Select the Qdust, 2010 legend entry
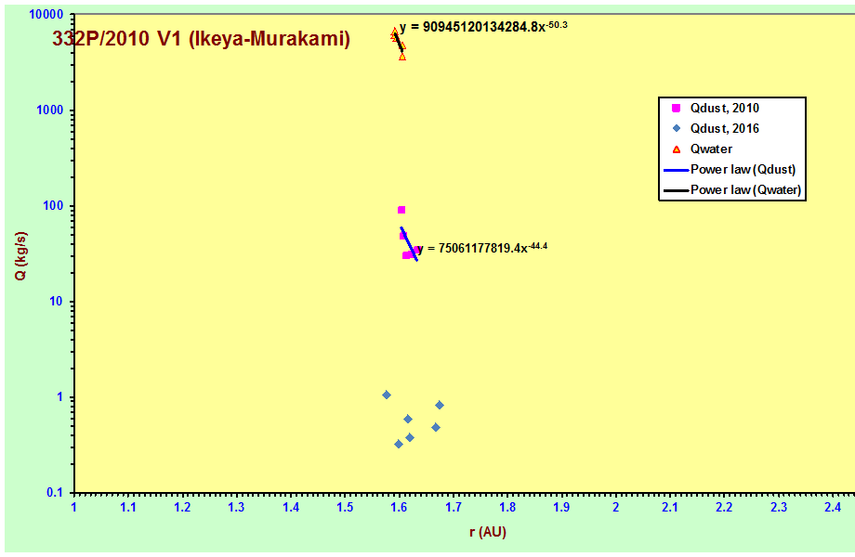The height and width of the screenshot is (557, 855). pos(725,108)
